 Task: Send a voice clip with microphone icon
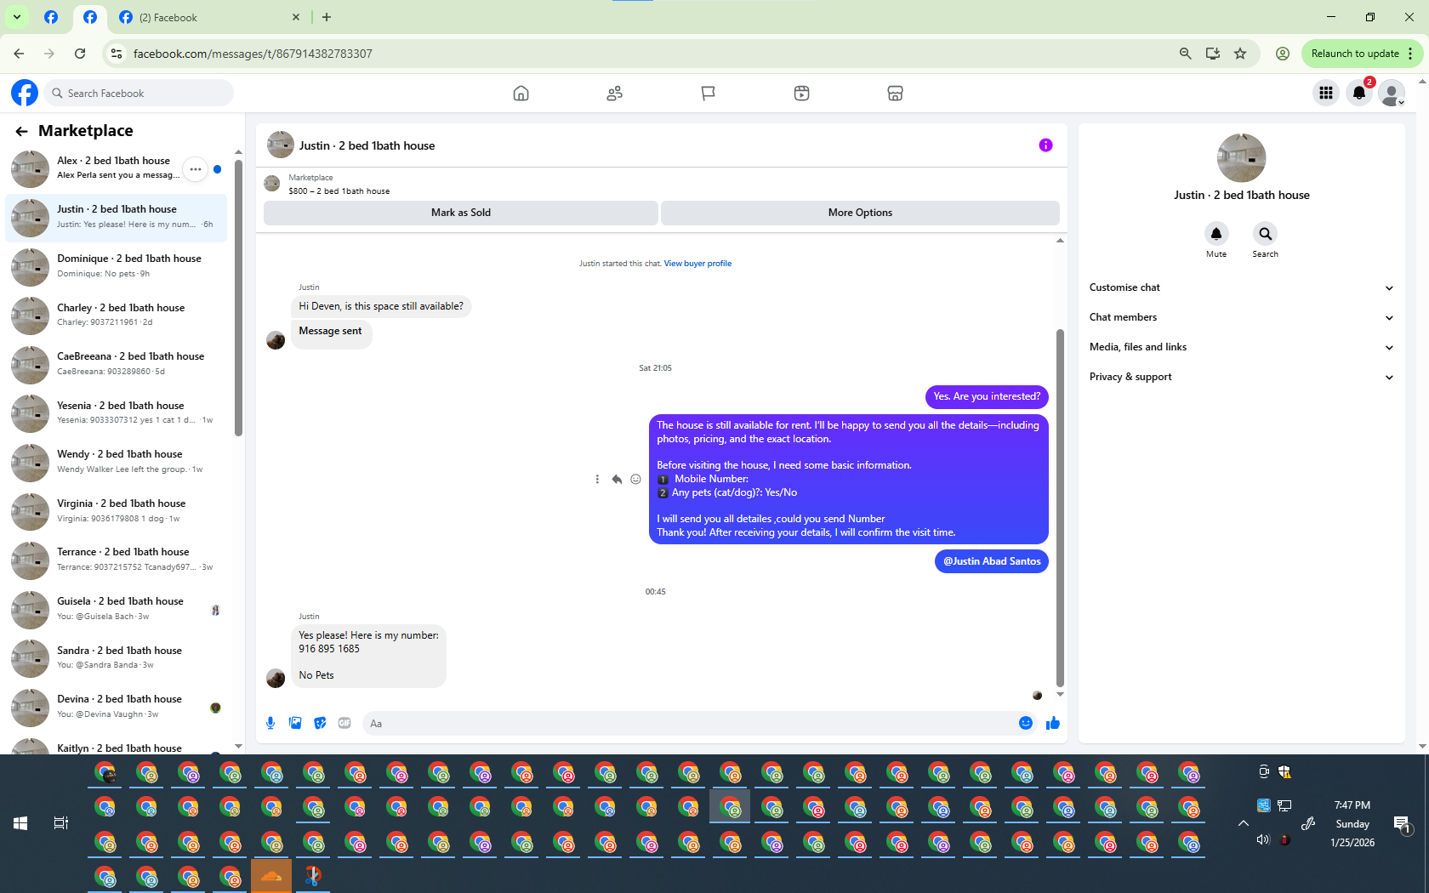[270, 723]
